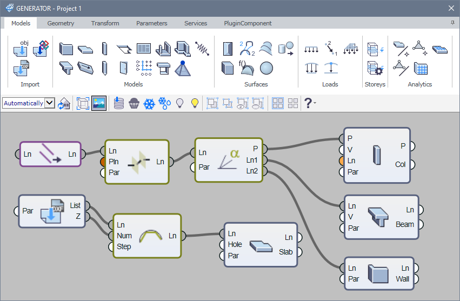Image resolution: width=460 pixels, height=301 pixels.
Task: Toggle the zoom-to-fit frame button
Action: click(x=83, y=103)
